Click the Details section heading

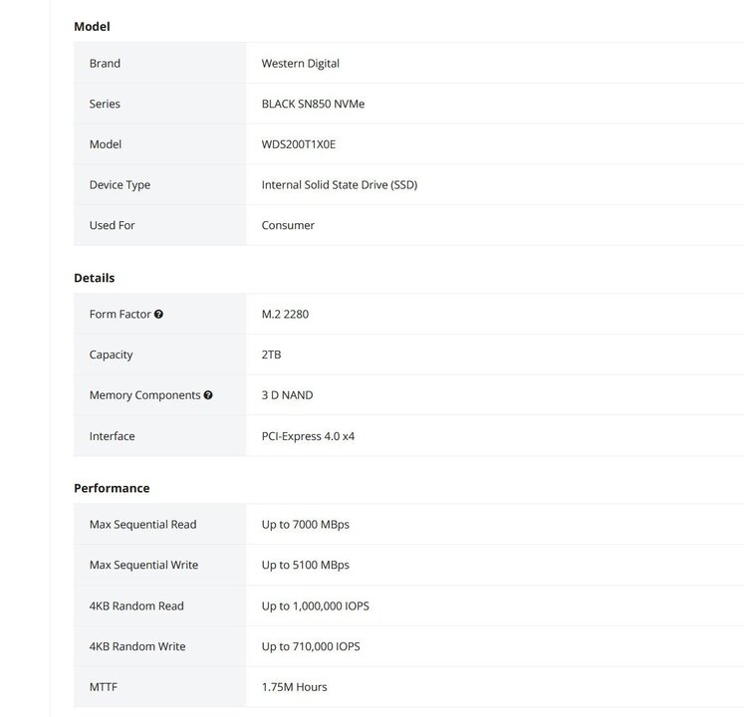[94, 278]
